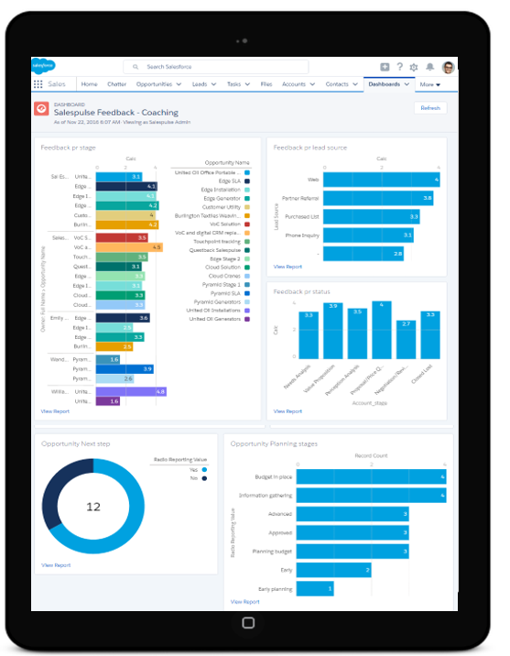View Report under Opportunity Next step

[x=56, y=565]
